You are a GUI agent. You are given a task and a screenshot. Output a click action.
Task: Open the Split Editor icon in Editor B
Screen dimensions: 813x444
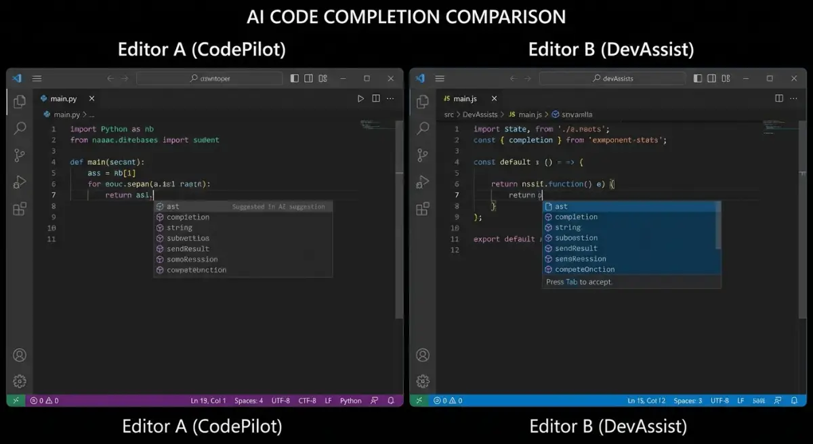tap(778, 98)
